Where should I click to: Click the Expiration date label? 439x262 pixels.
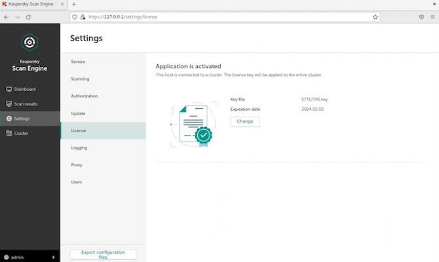(245, 109)
